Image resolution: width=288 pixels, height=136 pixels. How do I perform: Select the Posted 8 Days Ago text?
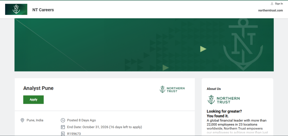point(81,120)
